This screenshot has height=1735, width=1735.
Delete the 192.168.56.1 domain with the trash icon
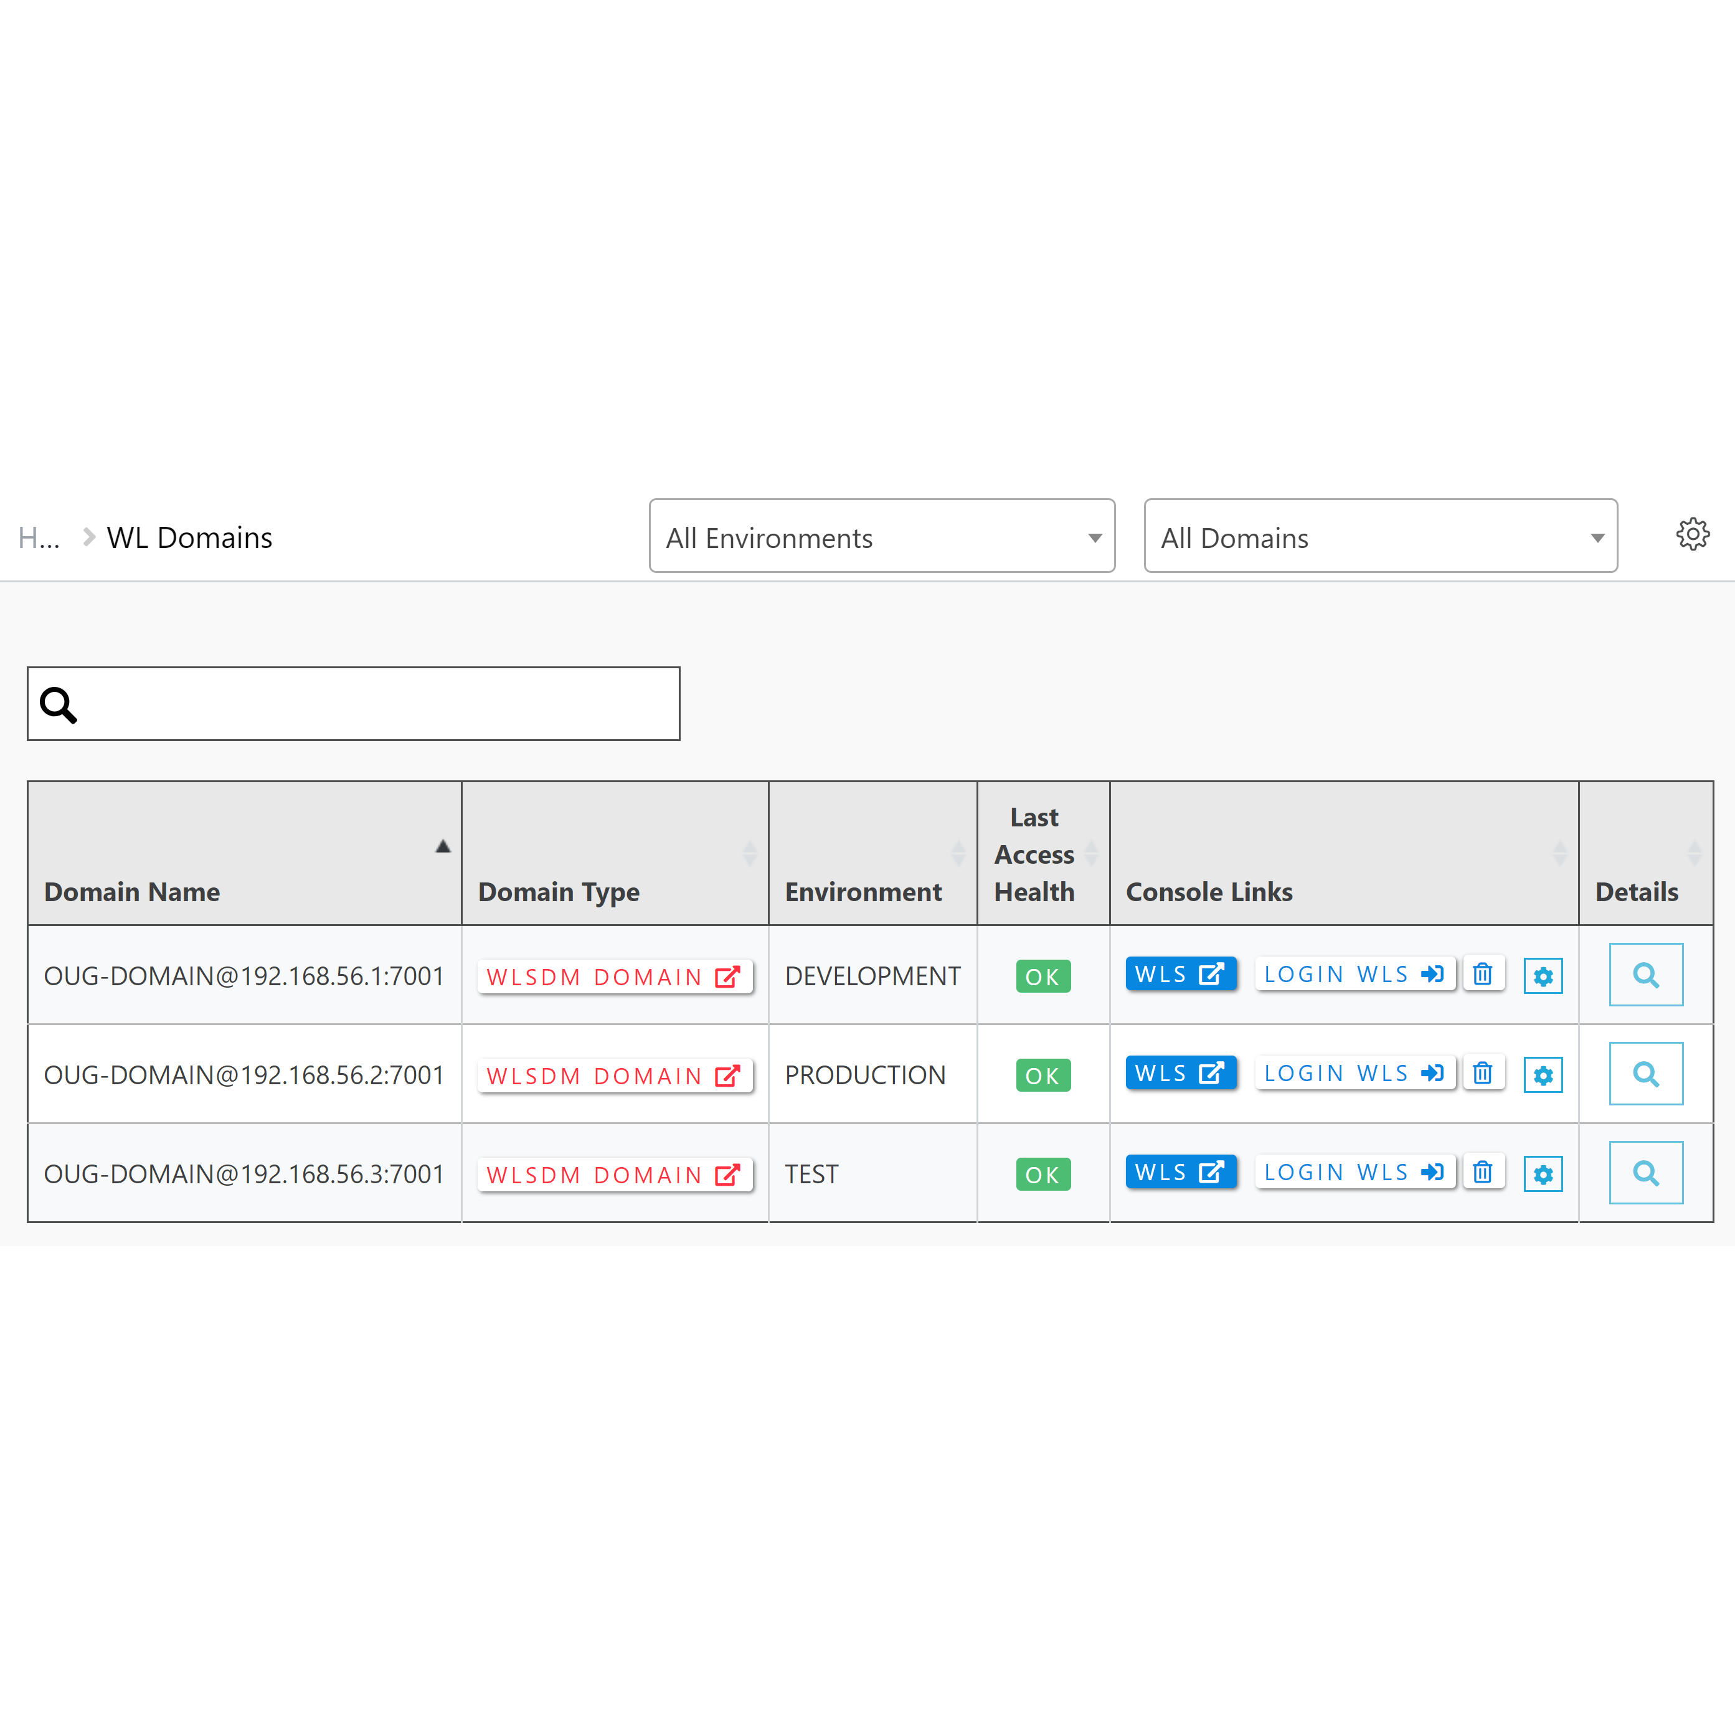(x=1483, y=975)
